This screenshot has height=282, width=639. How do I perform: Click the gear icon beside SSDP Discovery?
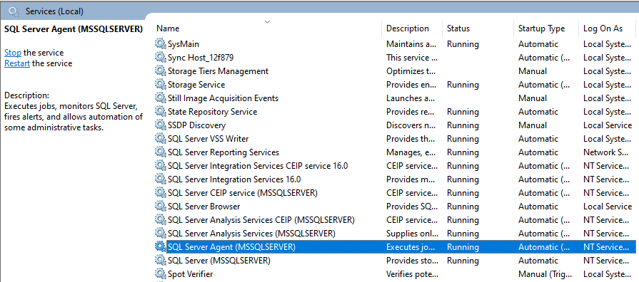pos(161,125)
